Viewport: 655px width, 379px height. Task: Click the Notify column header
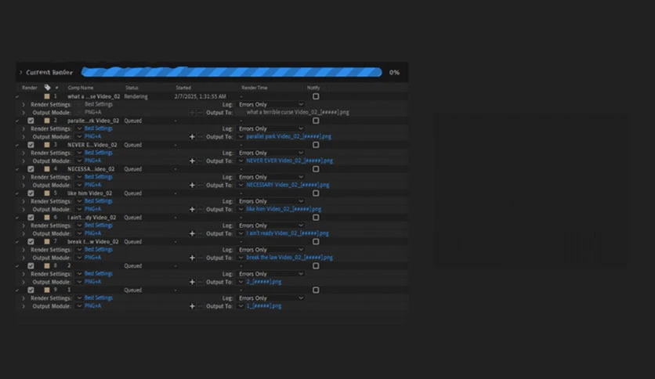coord(313,88)
